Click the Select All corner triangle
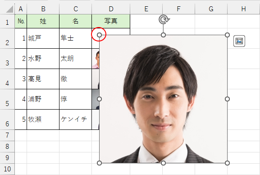Screen dimensions: 260x175 (x=9, y=9)
